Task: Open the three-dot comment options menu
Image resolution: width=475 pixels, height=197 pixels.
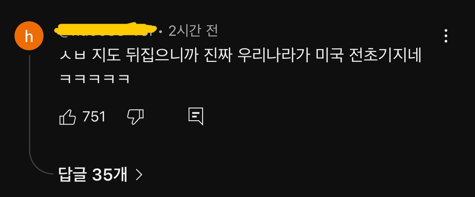Action: click(446, 36)
